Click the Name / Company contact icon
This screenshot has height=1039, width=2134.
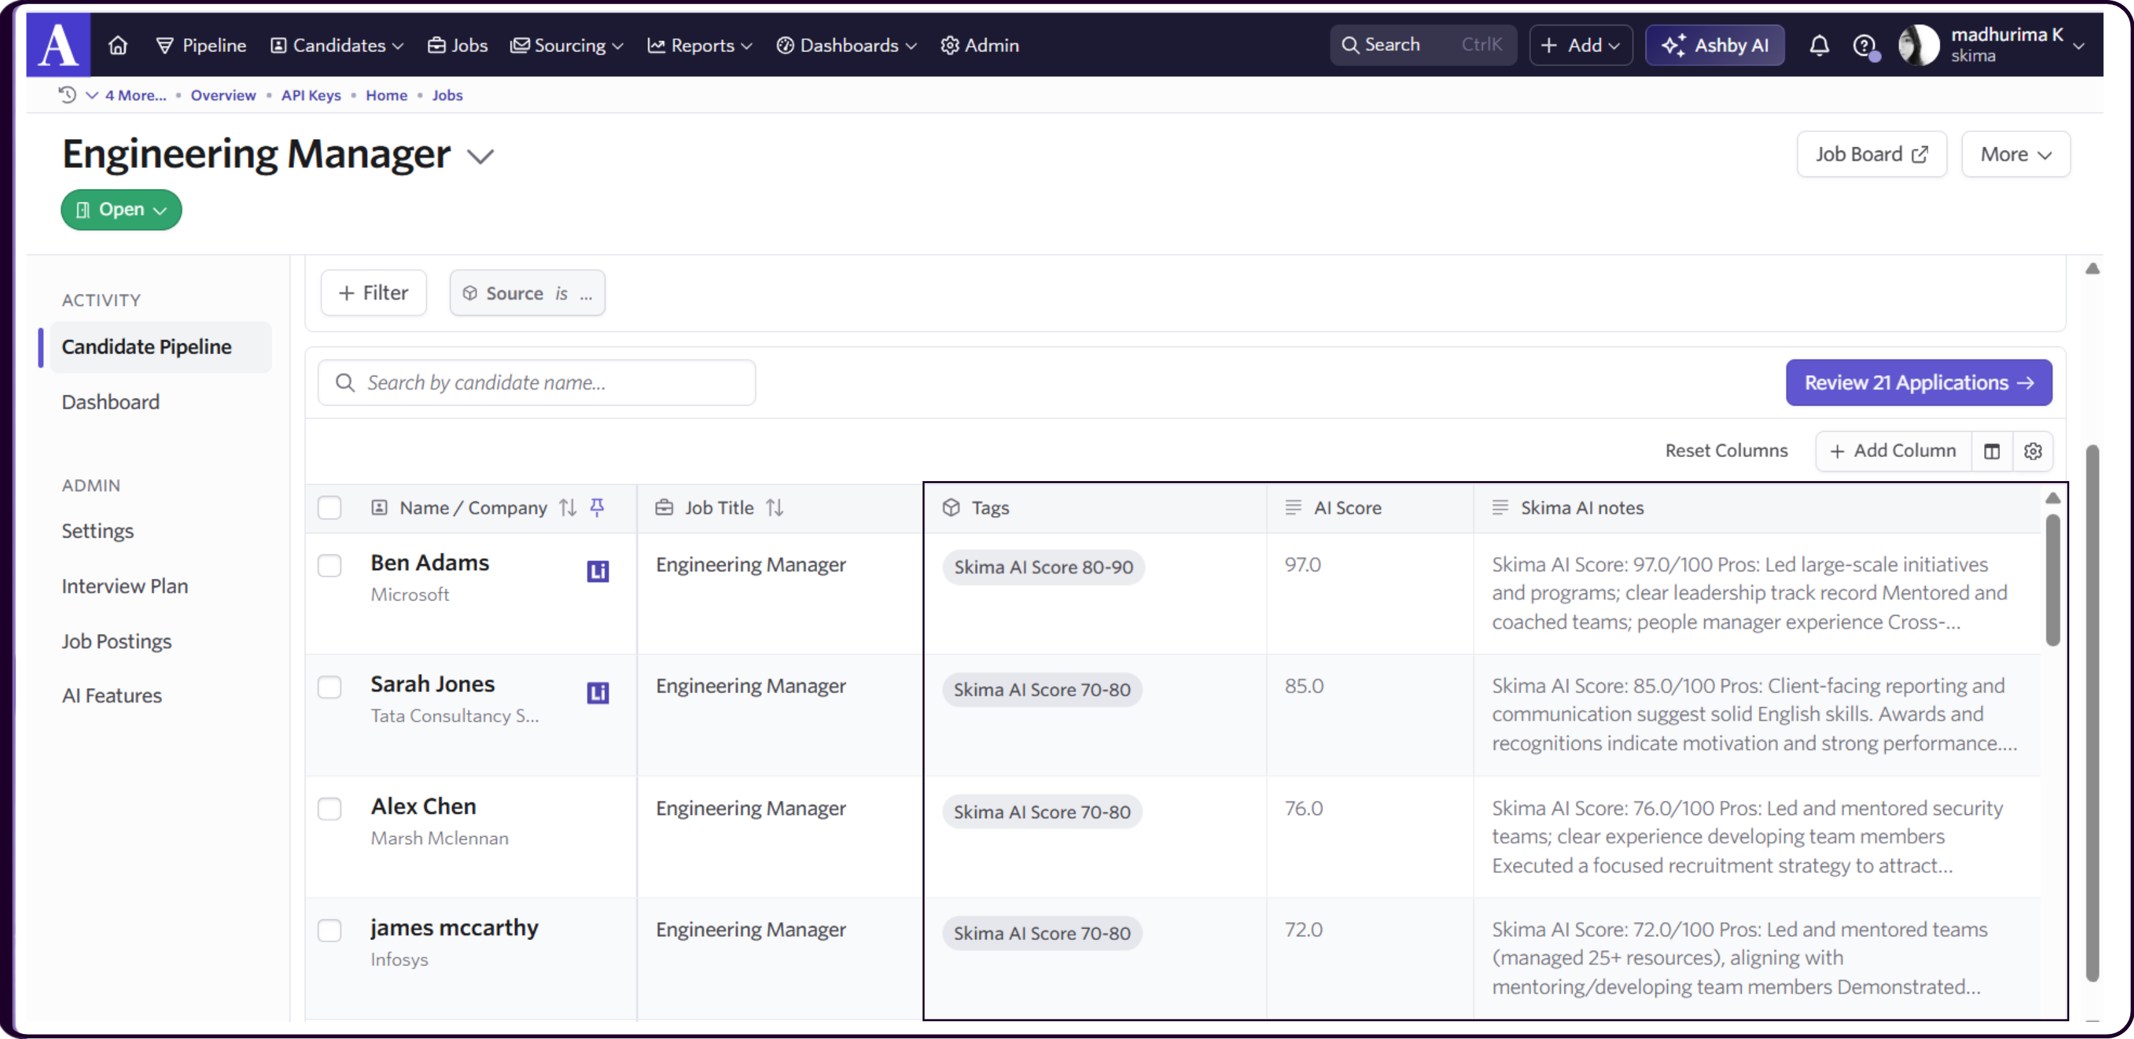(380, 508)
